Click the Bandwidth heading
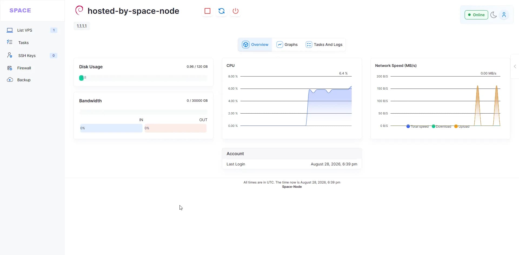 [x=90, y=101]
